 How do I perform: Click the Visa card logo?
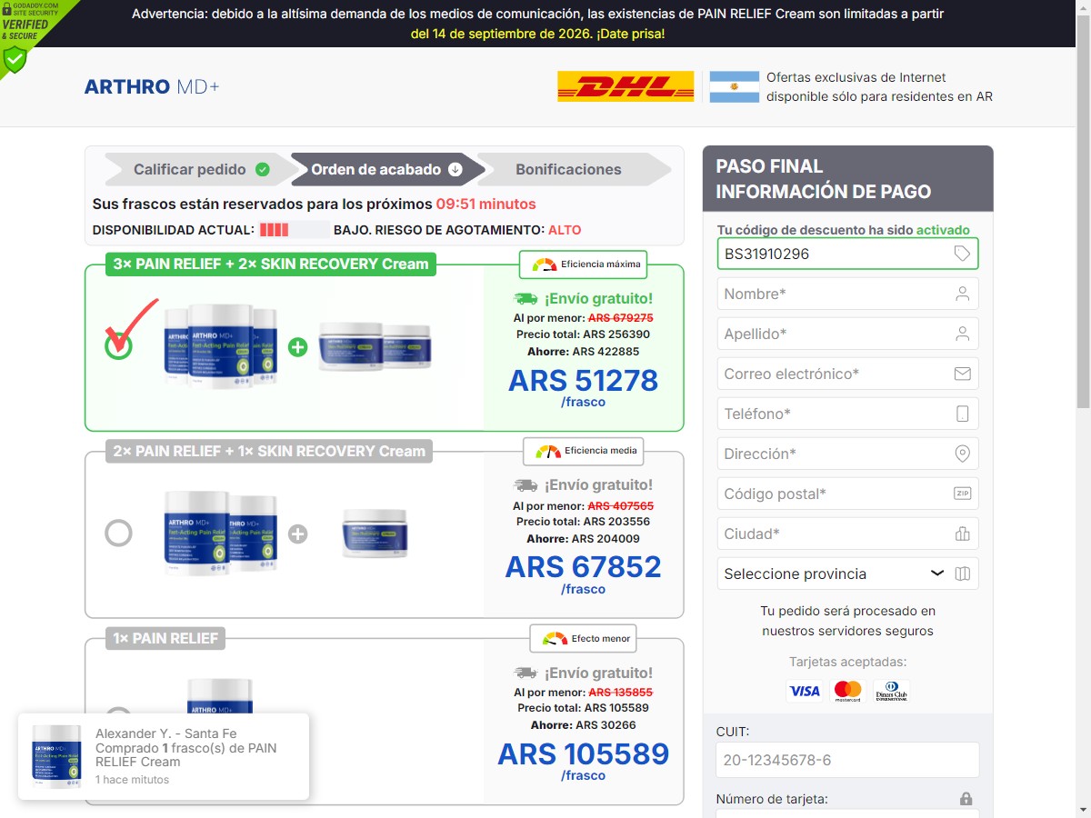[804, 691]
